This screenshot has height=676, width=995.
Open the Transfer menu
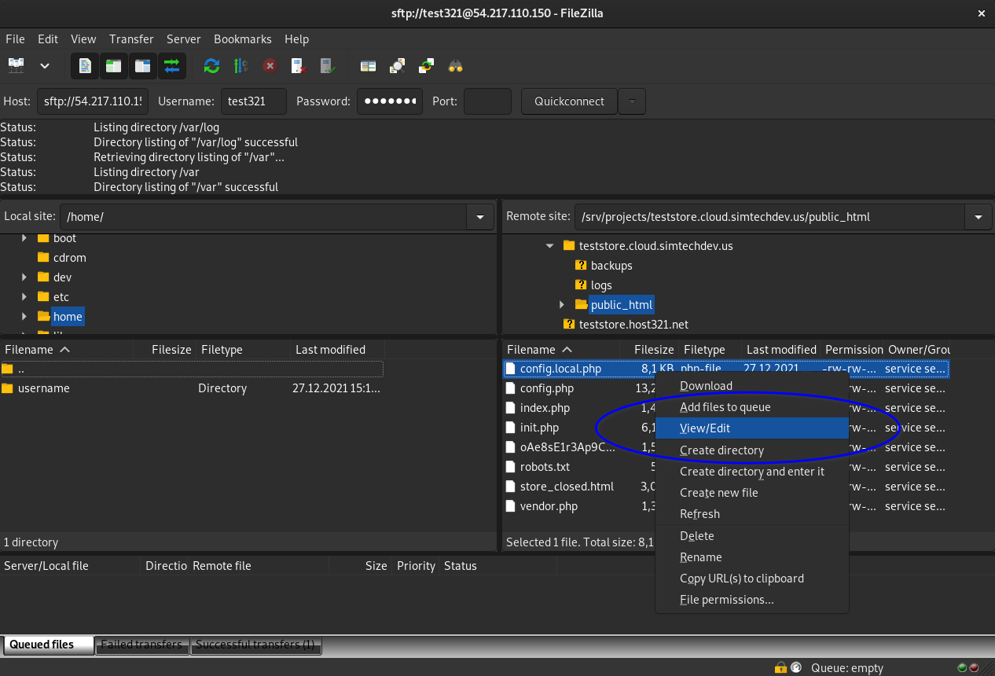click(131, 39)
